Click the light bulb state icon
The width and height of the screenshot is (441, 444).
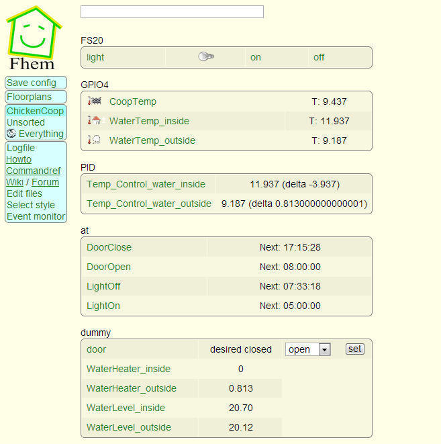tap(206, 56)
